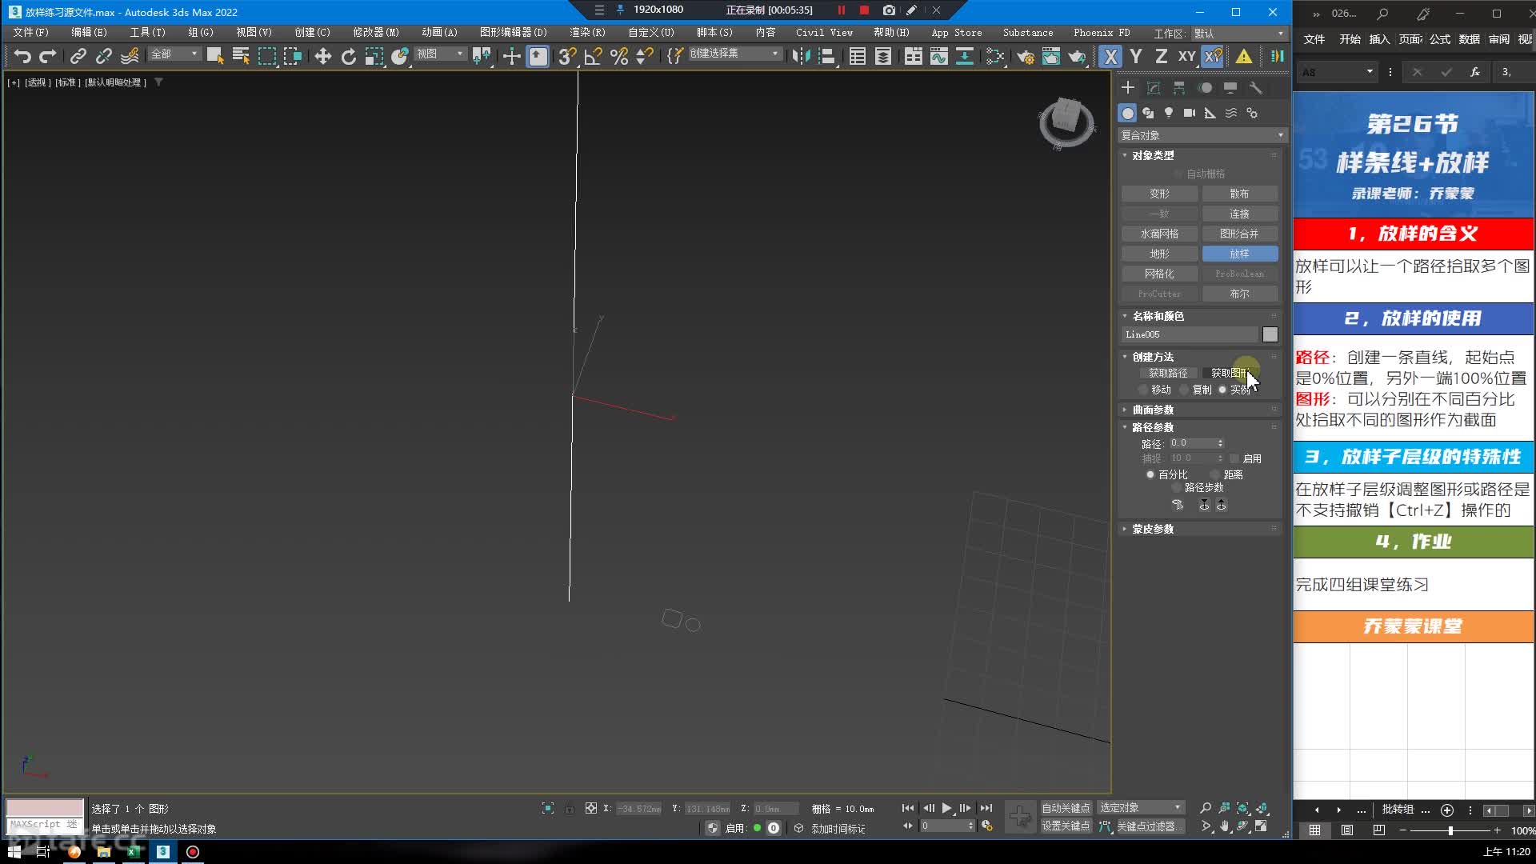1536x864 pixels.
Task: Toggle the Angle Snap icon
Action: coord(593,56)
